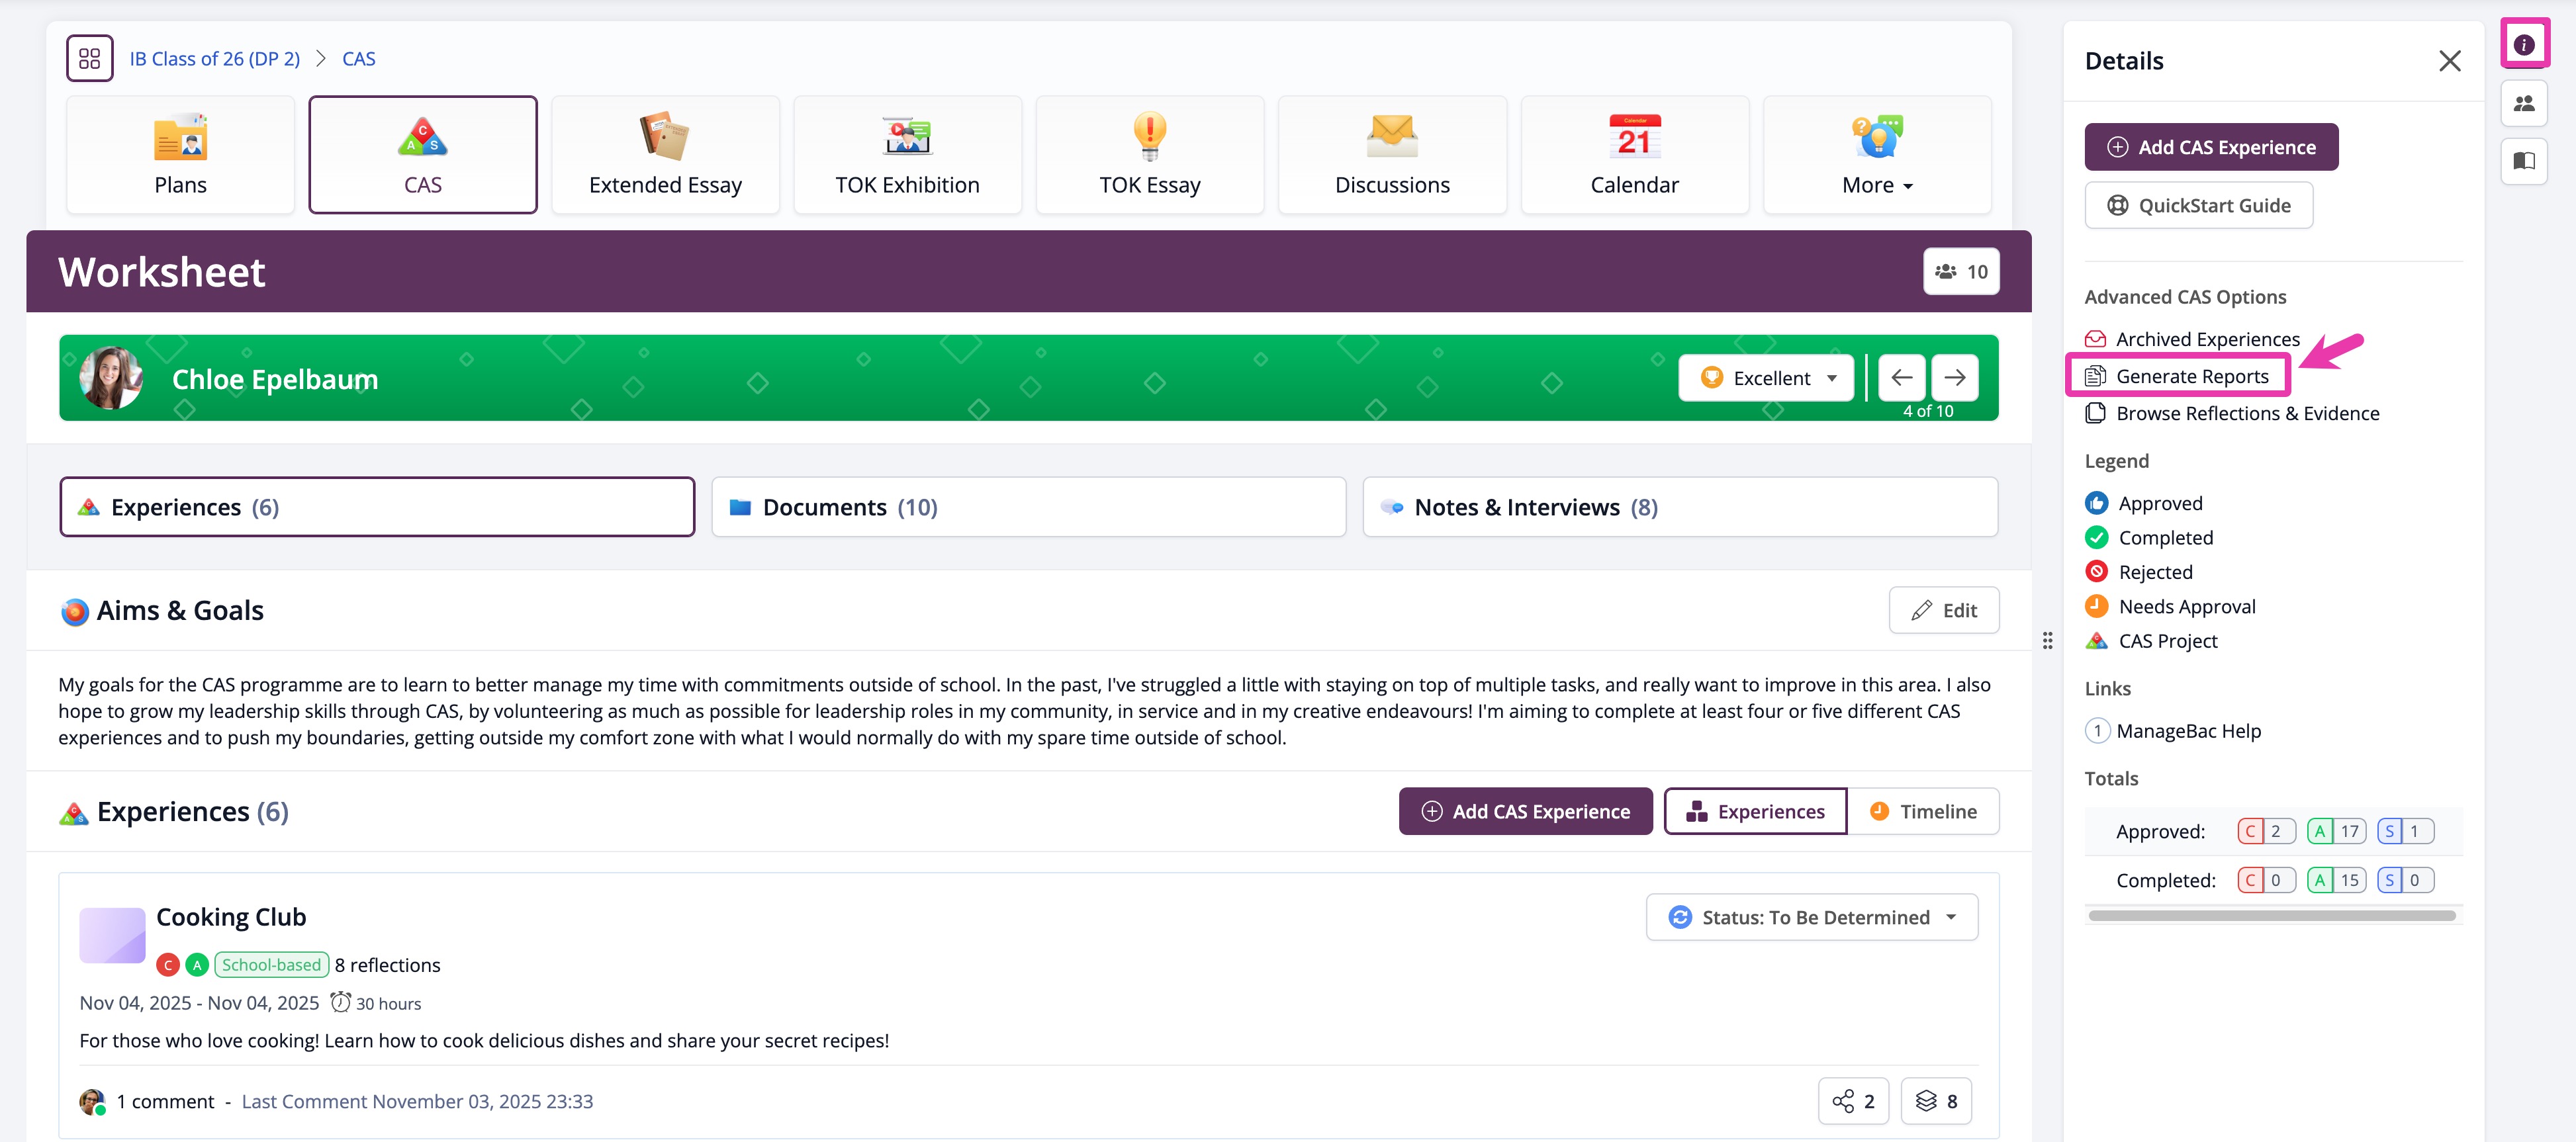This screenshot has width=2576, height=1142.
Task: Open Status: To Be Determined dropdown
Action: click(x=1811, y=917)
